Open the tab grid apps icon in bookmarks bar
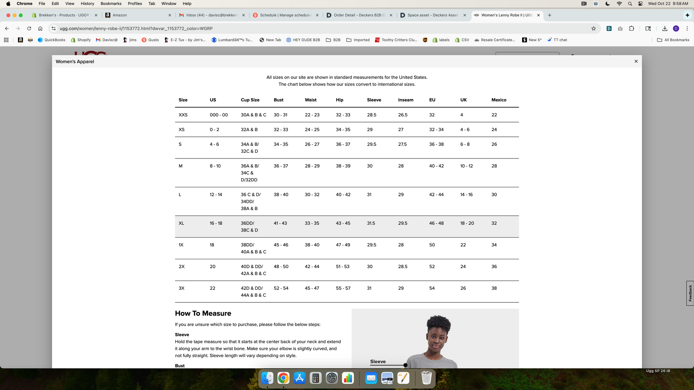 pos(6,40)
